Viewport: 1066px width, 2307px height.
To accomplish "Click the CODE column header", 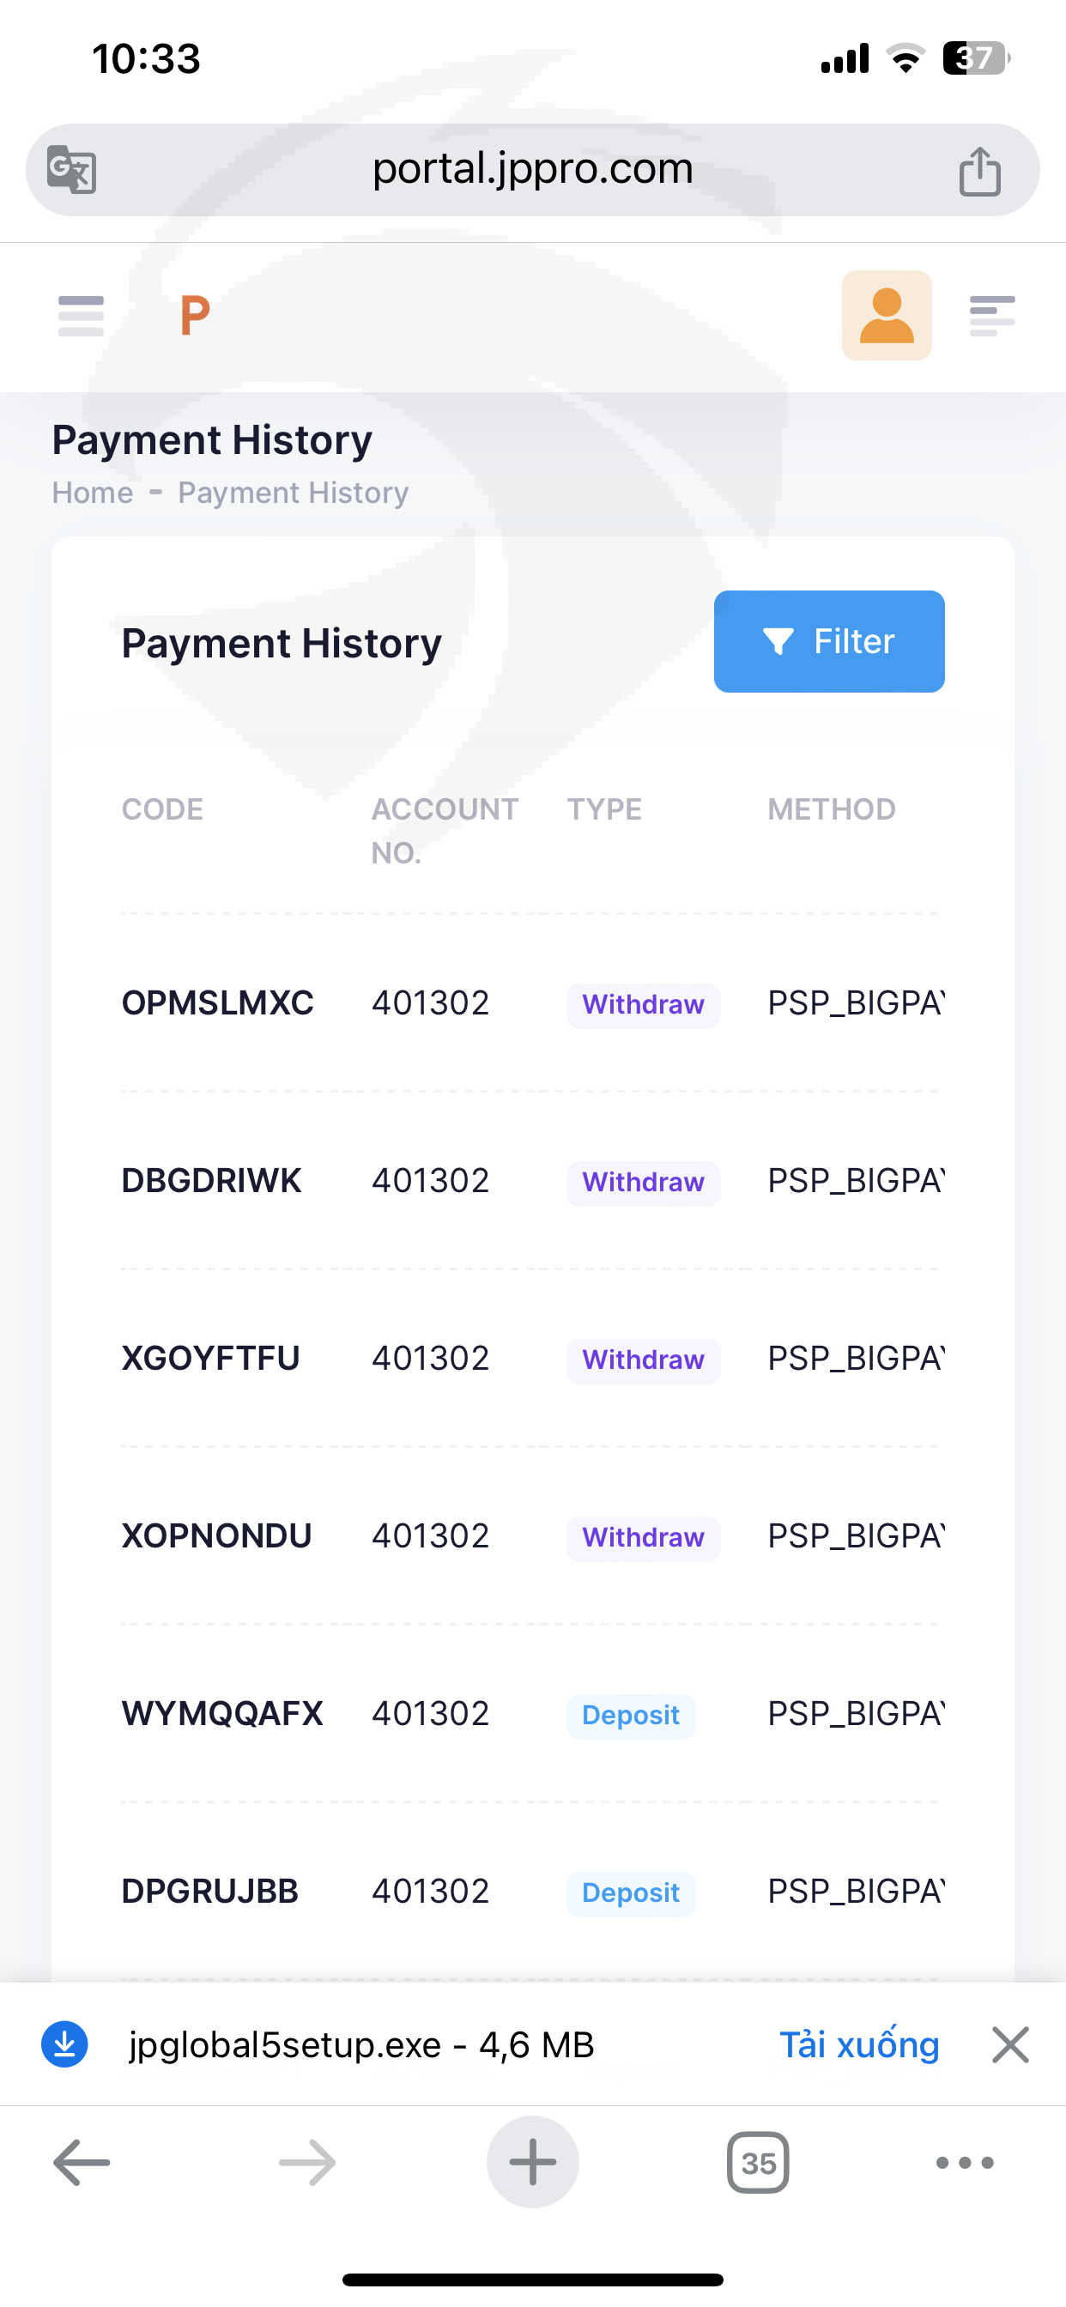I will tap(162, 809).
